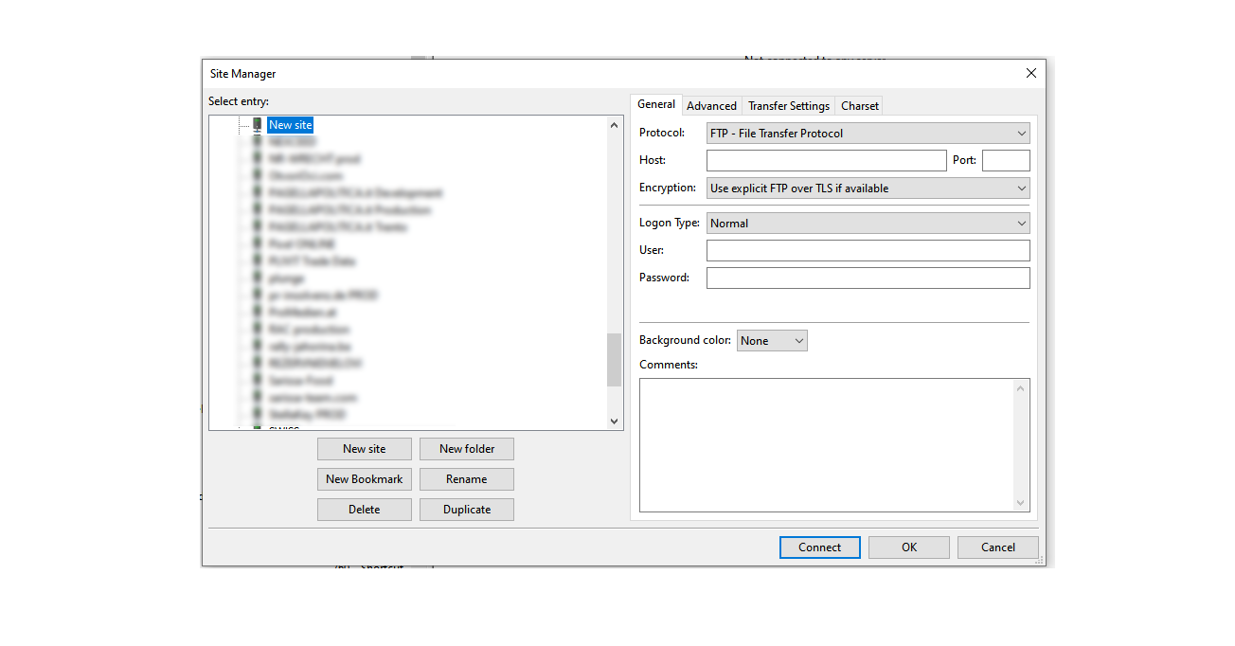Go to the Charset tab
1235x646 pixels.
(859, 106)
